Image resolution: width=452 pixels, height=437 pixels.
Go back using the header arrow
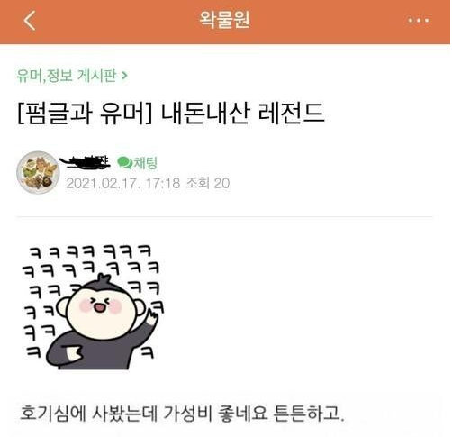tap(30, 21)
